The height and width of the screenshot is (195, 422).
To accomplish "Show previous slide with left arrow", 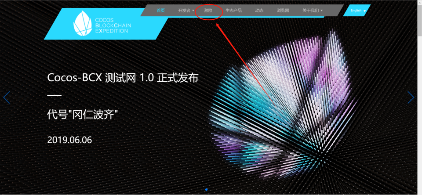I will (x=7, y=97).
